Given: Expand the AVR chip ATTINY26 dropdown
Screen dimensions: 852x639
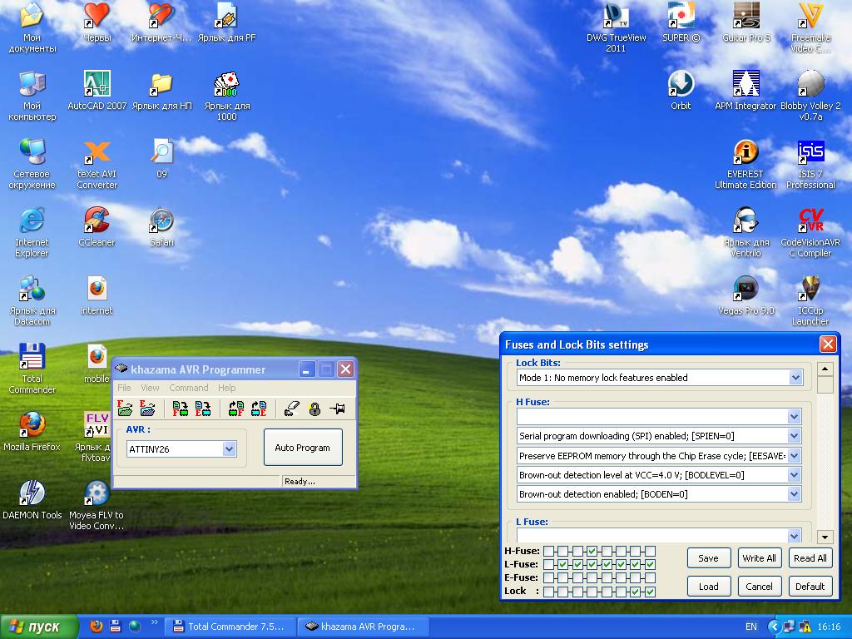Looking at the screenshot, I should pyautogui.click(x=229, y=449).
